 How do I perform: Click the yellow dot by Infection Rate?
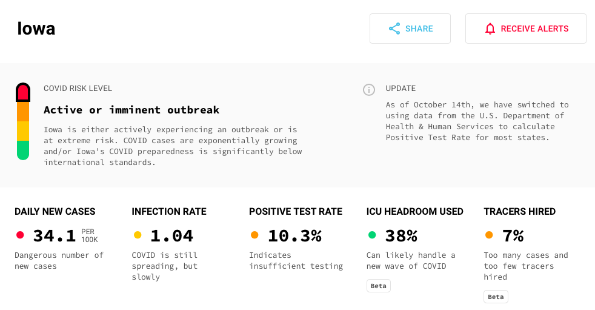(x=138, y=235)
